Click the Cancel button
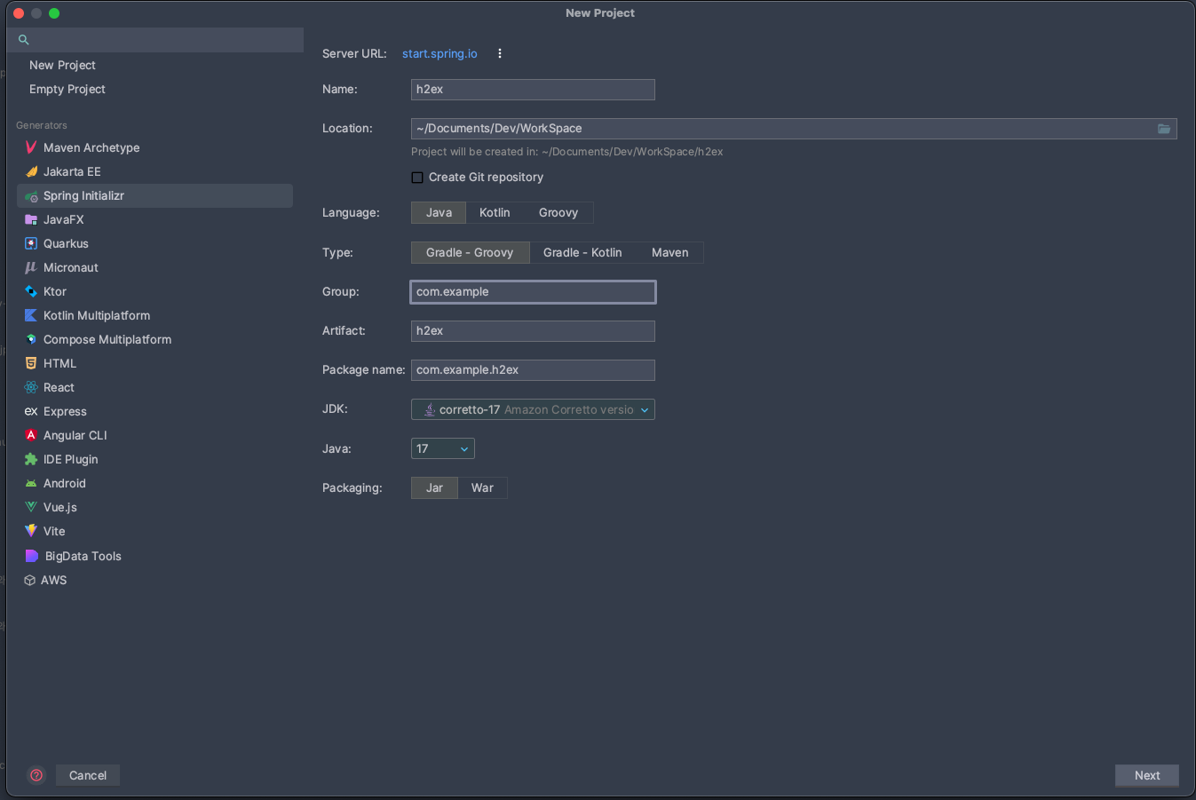The width and height of the screenshot is (1196, 800). pos(88,775)
